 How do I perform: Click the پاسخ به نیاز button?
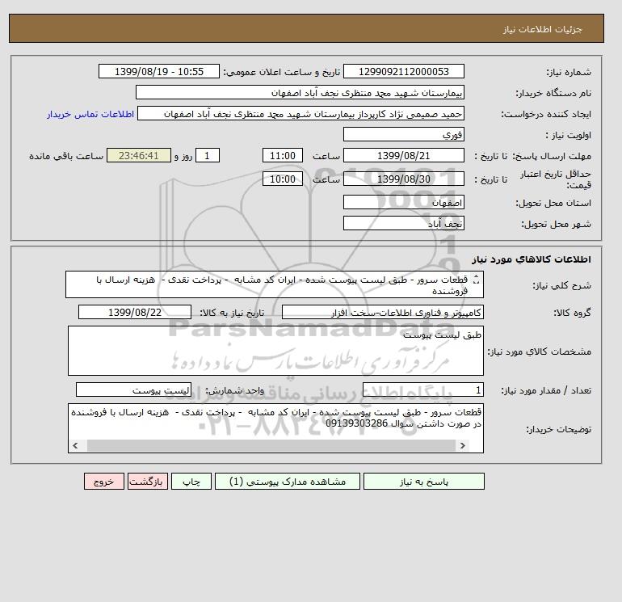click(x=423, y=482)
